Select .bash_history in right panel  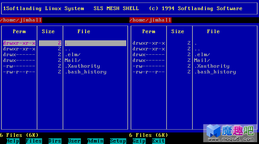(x=215, y=72)
